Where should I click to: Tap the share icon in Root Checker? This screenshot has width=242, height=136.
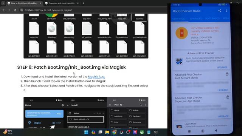[220, 11]
